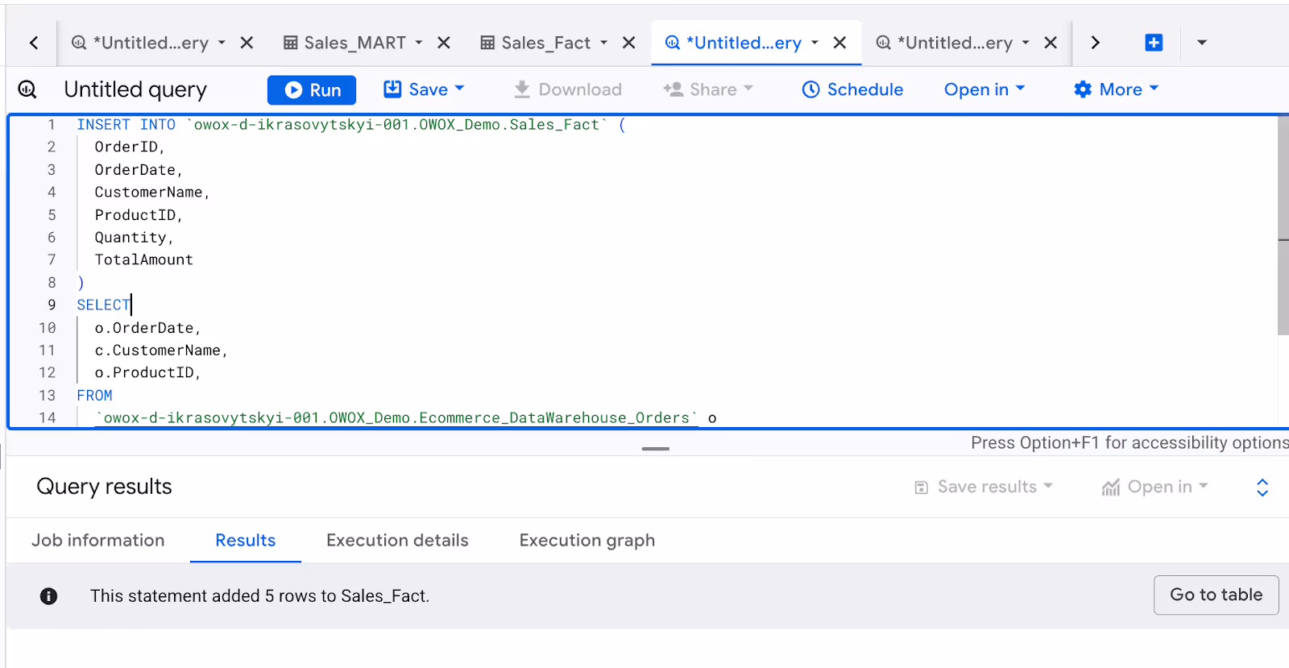Click the SELECT keyword in editor
This screenshot has height=668, width=1289.
click(x=103, y=305)
